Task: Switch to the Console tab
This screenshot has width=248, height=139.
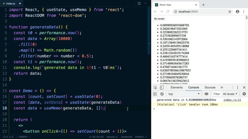Action: click(x=193, y=87)
